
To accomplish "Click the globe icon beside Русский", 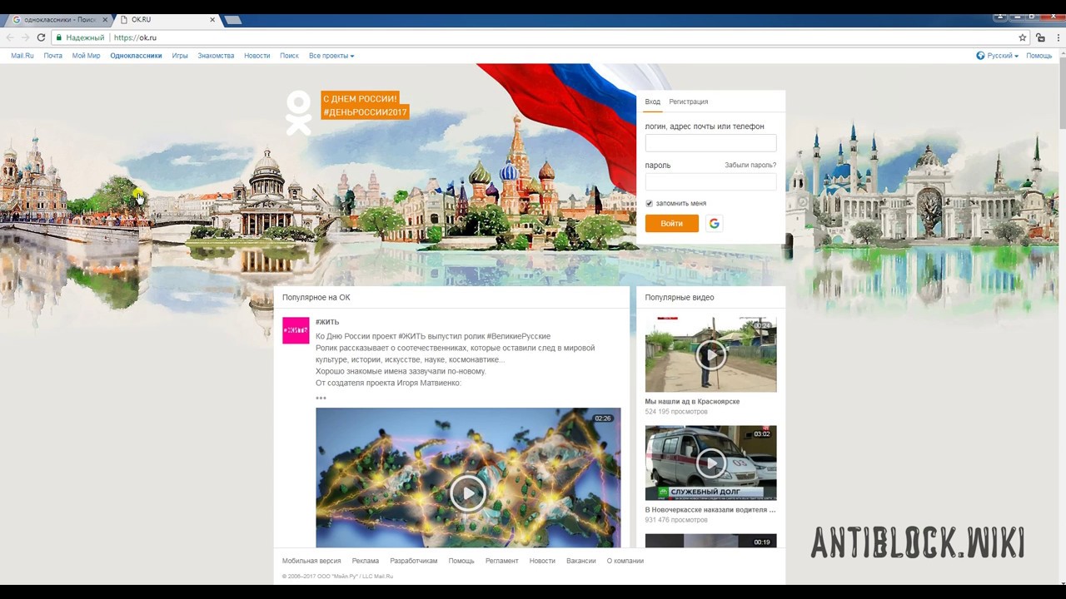I will [980, 56].
